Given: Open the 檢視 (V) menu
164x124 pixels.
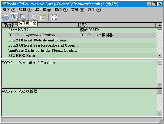Looking at the screenshot, I should coord(61,10).
